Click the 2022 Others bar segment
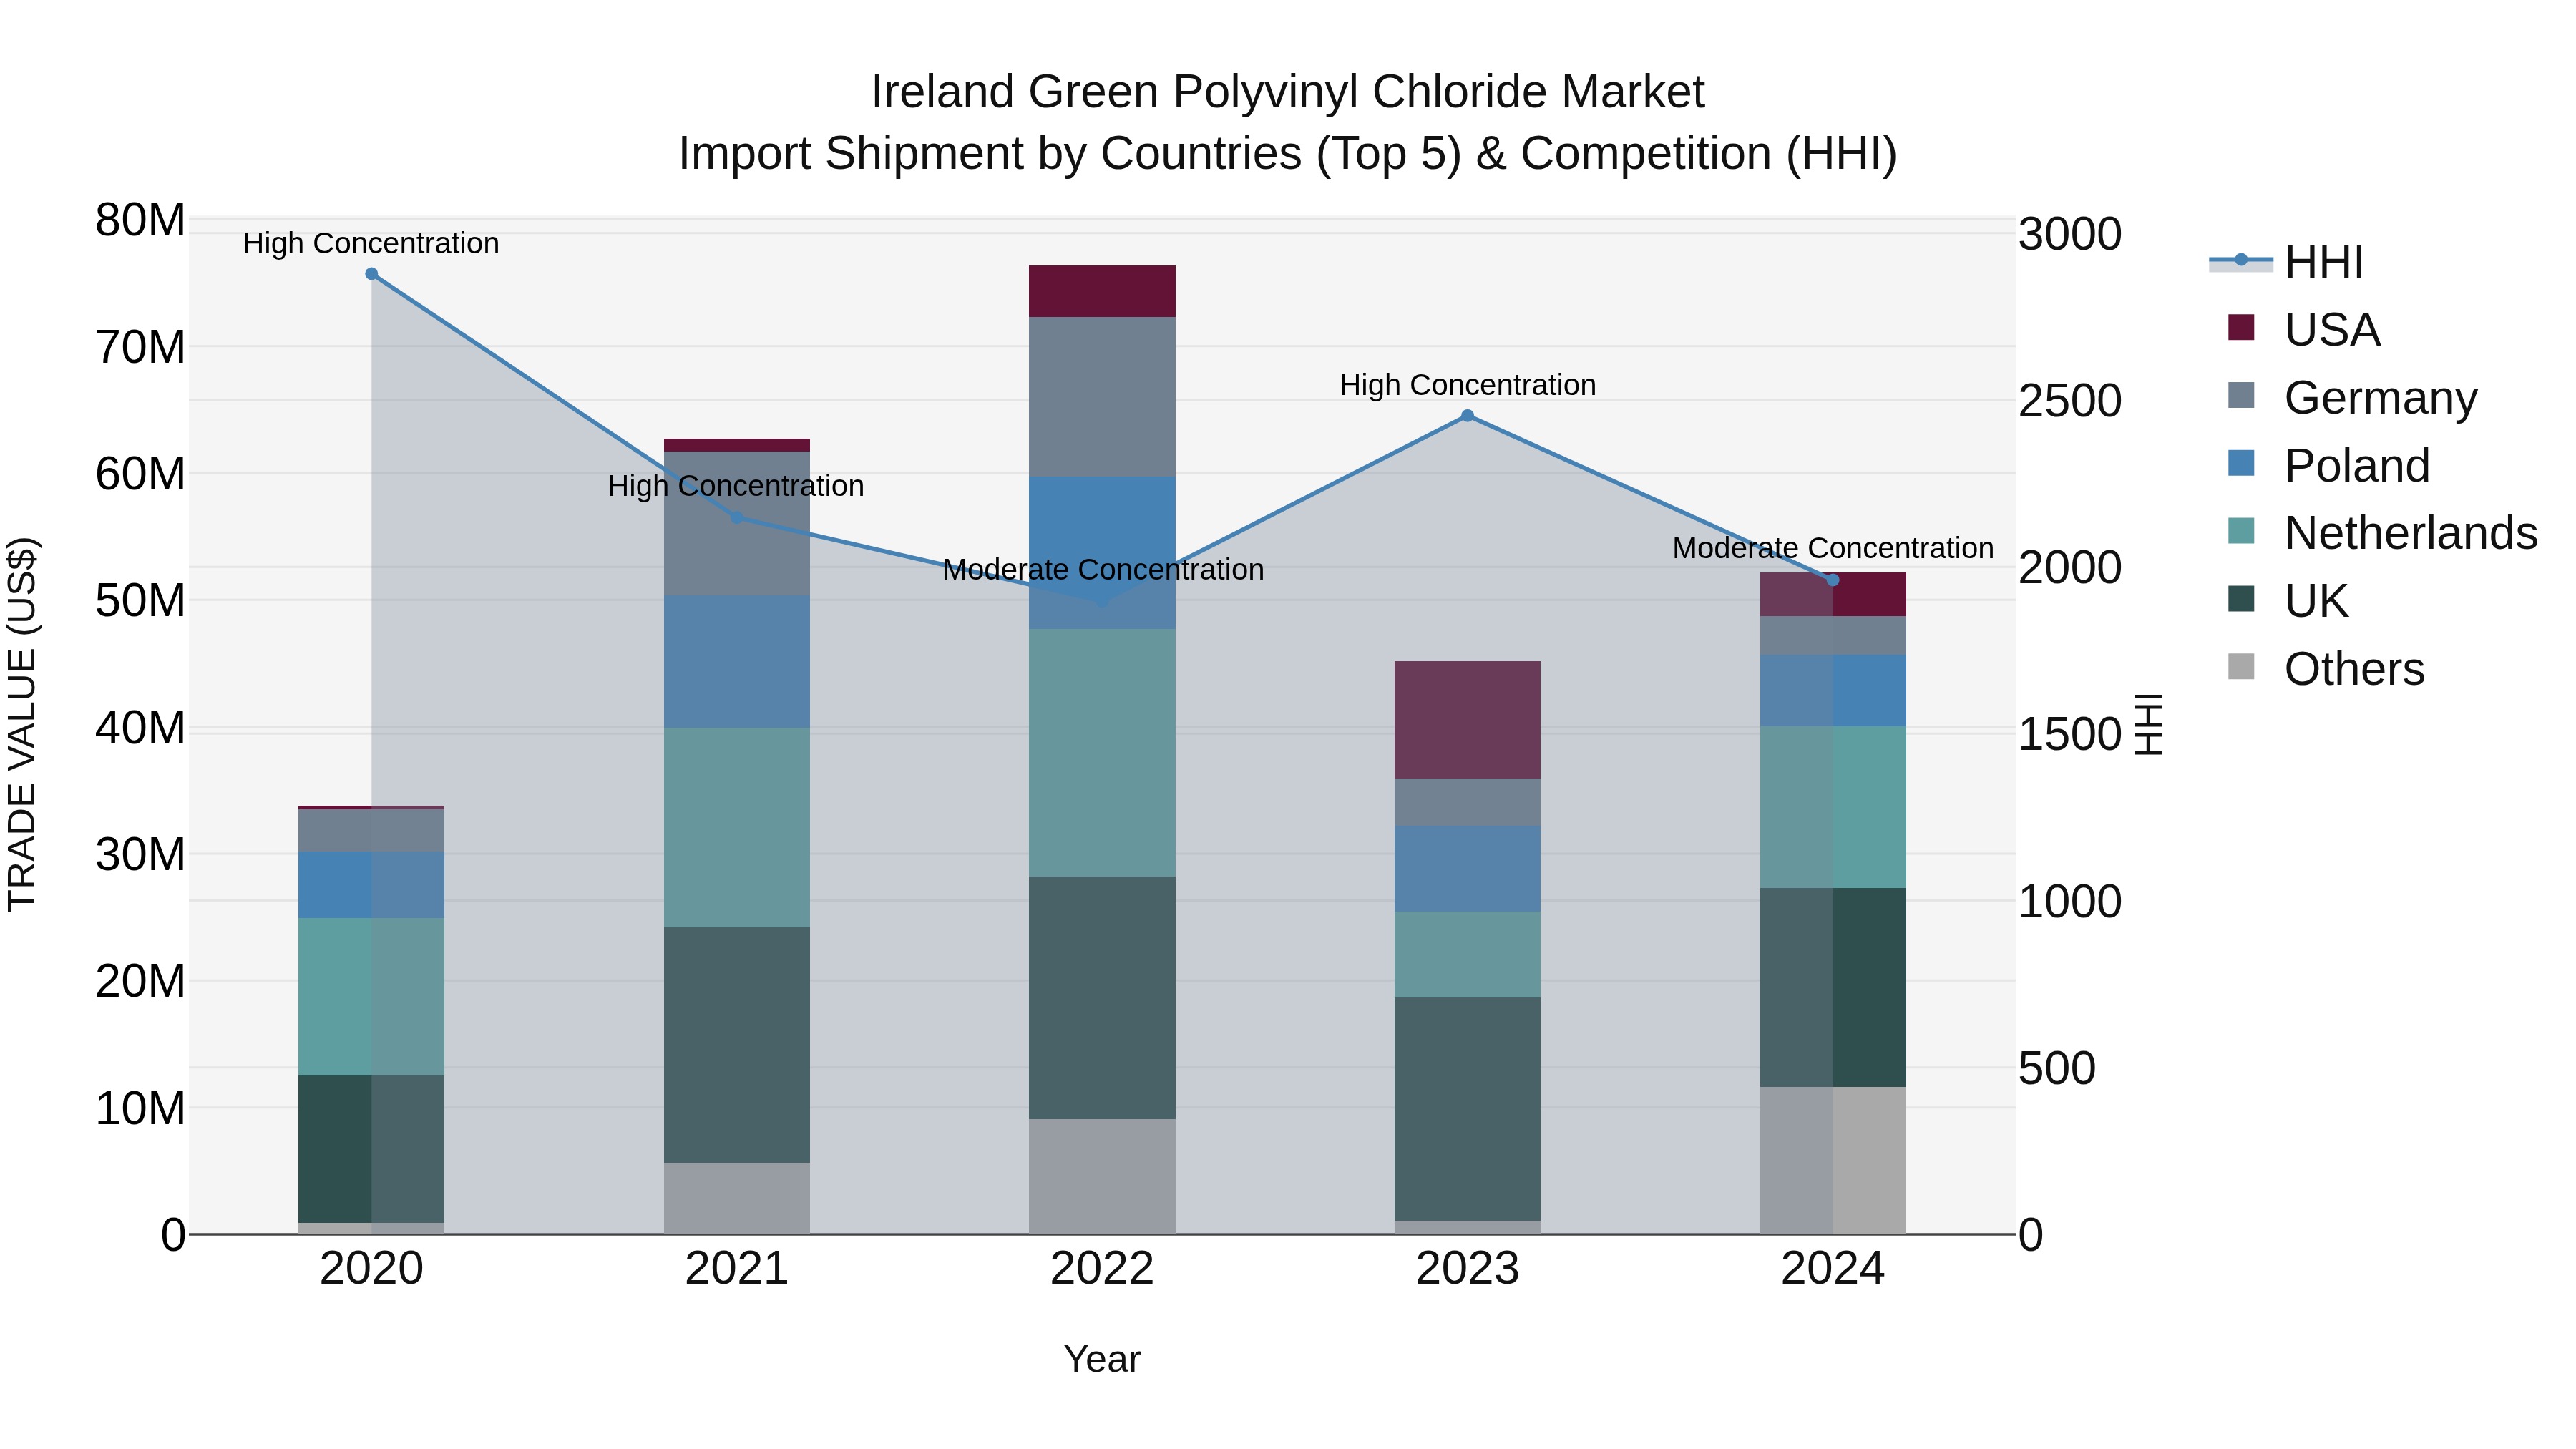 [x=1102, y=1176]
